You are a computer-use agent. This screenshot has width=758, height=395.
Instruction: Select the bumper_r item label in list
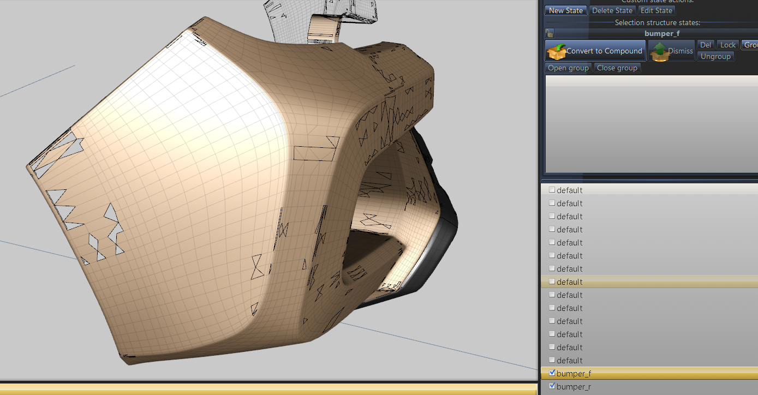click(x=574, y=387)
